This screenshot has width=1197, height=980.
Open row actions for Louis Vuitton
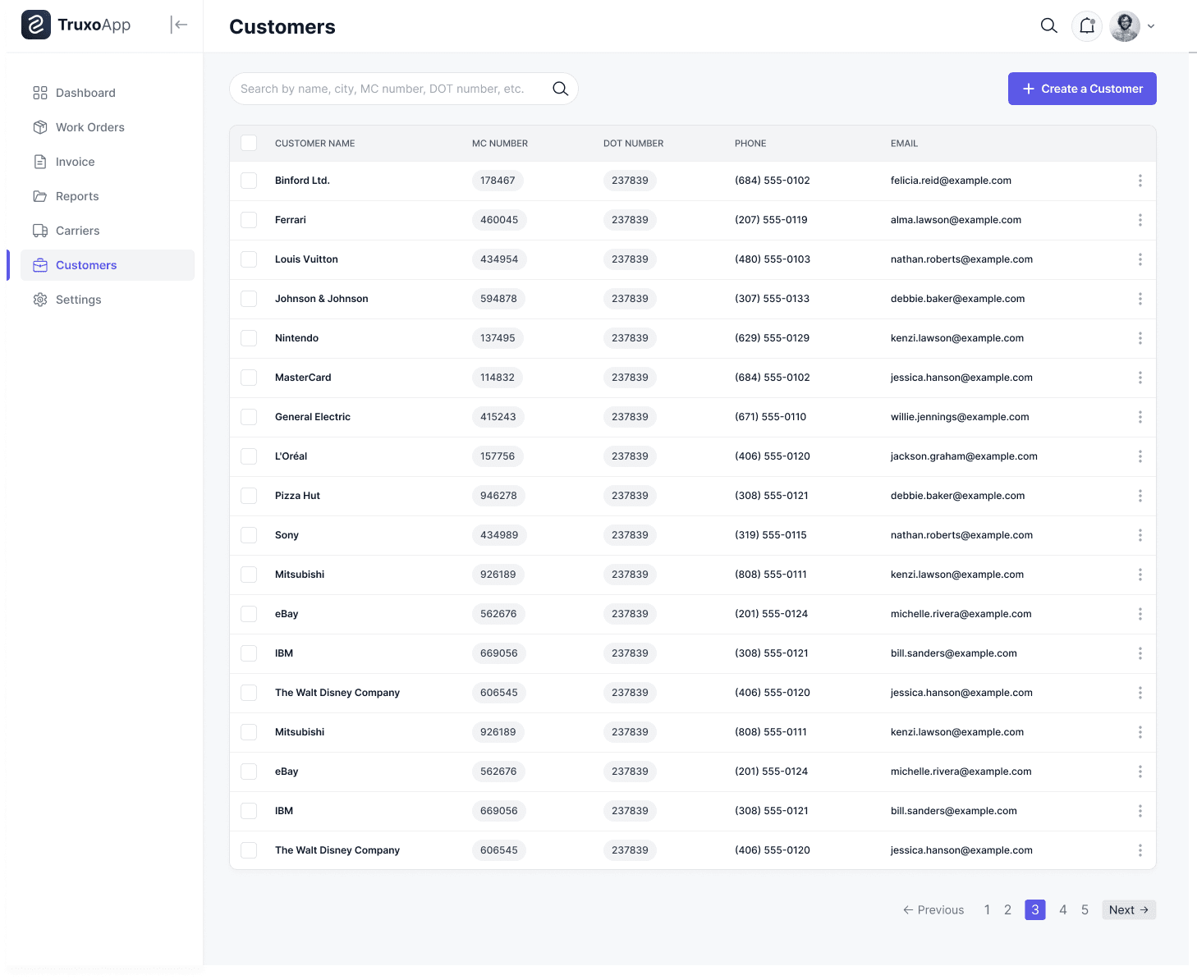tap(1140, 259)
